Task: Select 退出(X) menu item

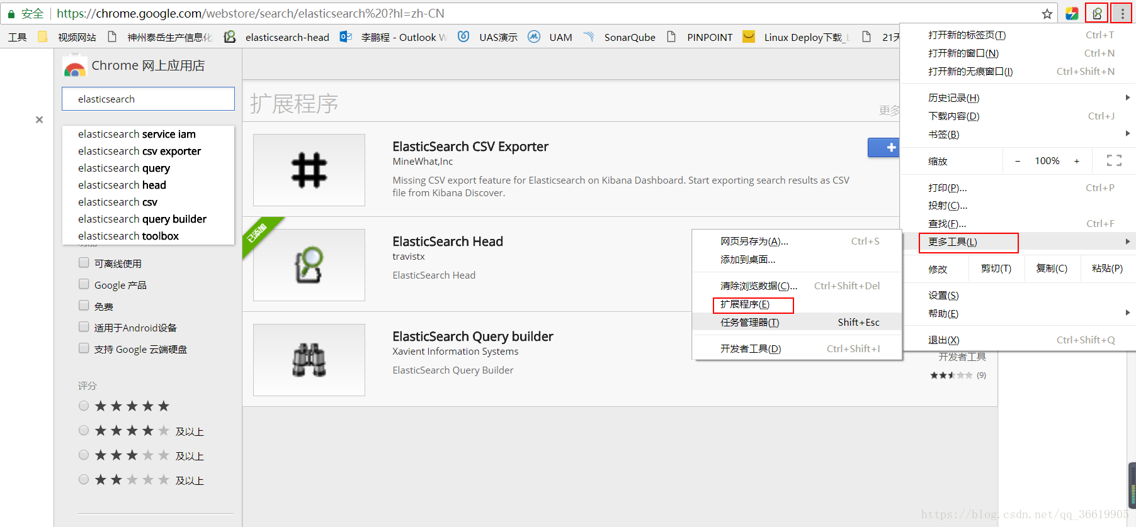Action: [1018, 340]
